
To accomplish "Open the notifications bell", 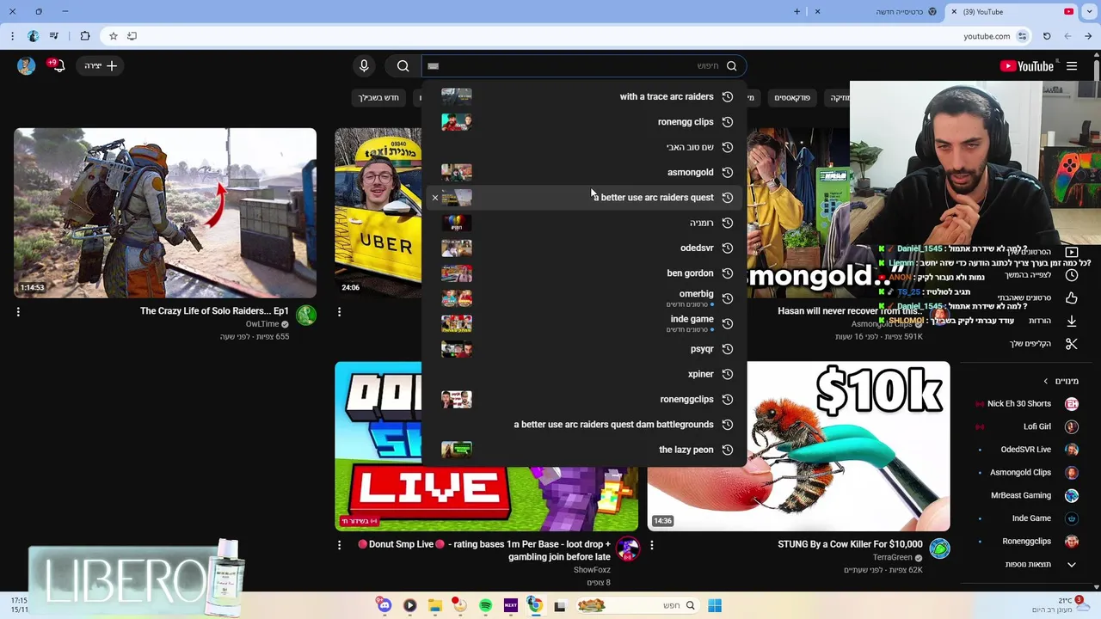I will tap(58, 65).
